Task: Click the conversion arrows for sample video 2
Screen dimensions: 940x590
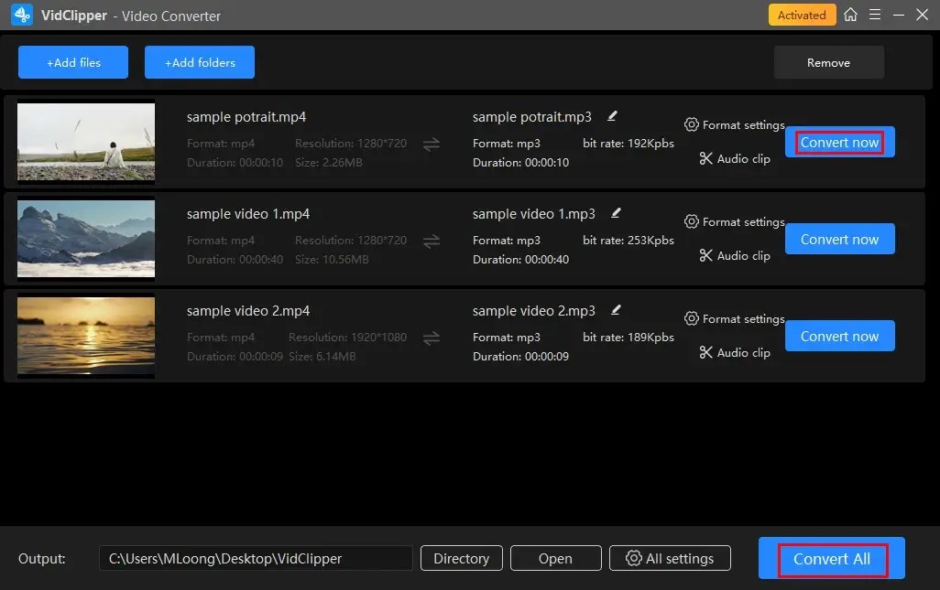Action: coord(432,338)
